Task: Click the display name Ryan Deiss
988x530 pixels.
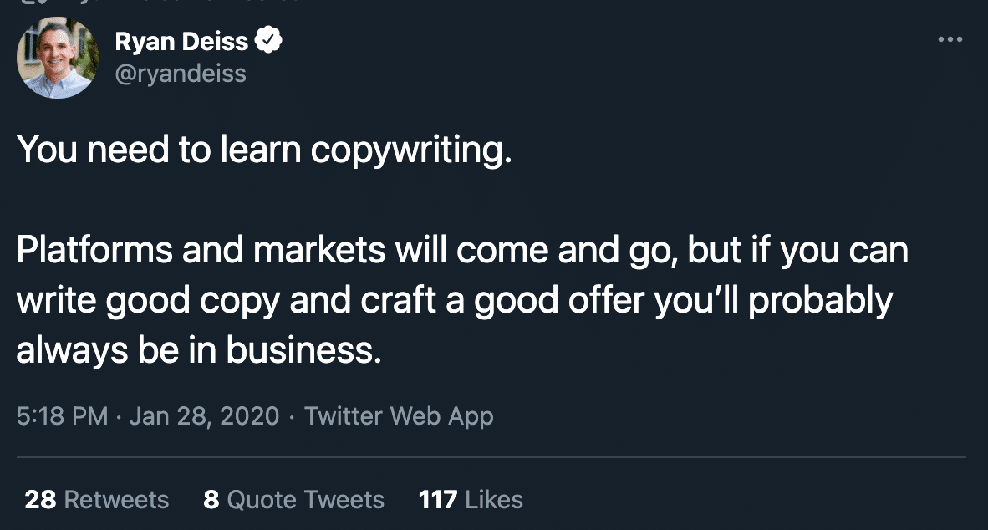Action: (181, 41)
